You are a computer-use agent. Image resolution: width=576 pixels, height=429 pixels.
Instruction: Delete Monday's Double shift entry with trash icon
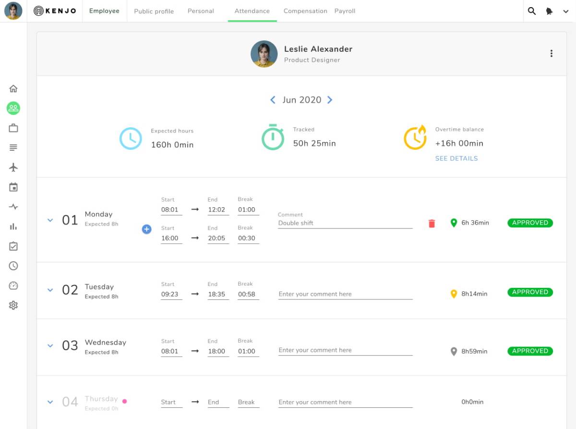[432, 223]
